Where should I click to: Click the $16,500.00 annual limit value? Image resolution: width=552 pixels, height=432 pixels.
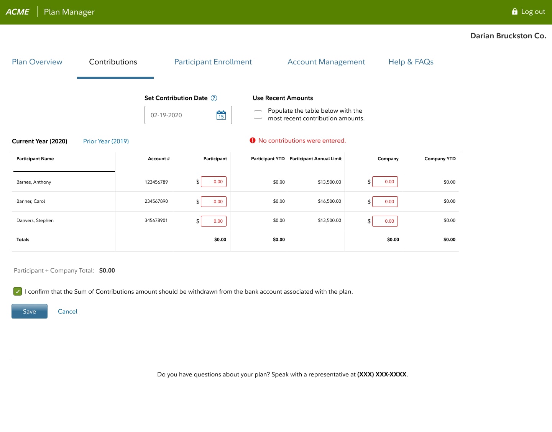click(329, 201)
